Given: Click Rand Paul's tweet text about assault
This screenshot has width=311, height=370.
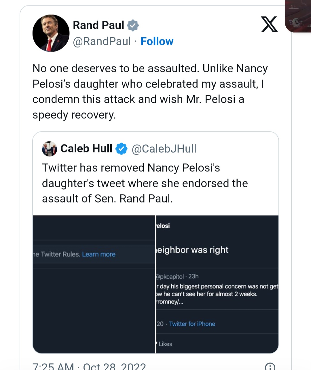Looking at the screenshot, I should [x=150, y=92].
